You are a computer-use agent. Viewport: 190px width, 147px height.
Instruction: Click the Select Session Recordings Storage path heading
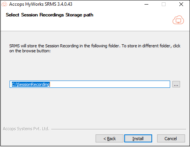[x=50, y=15]
